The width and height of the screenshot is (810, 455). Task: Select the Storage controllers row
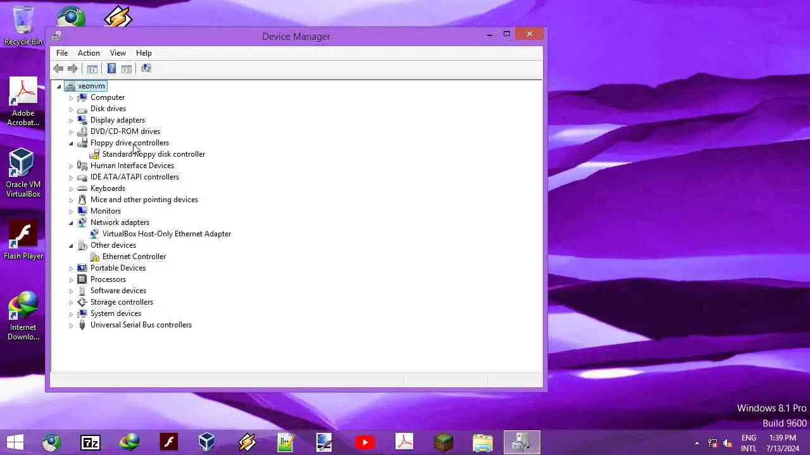click(121, 302)
